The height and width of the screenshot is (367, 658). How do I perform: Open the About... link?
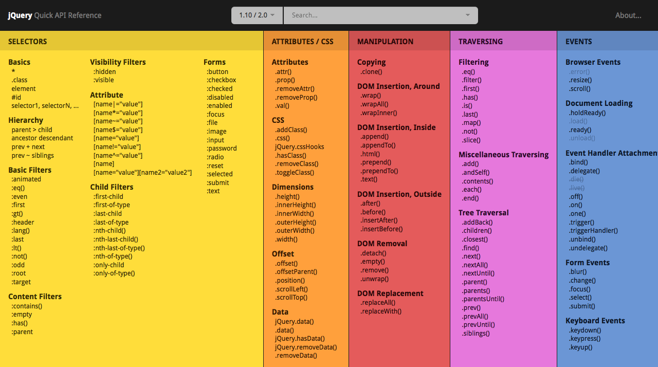(628, 15)
